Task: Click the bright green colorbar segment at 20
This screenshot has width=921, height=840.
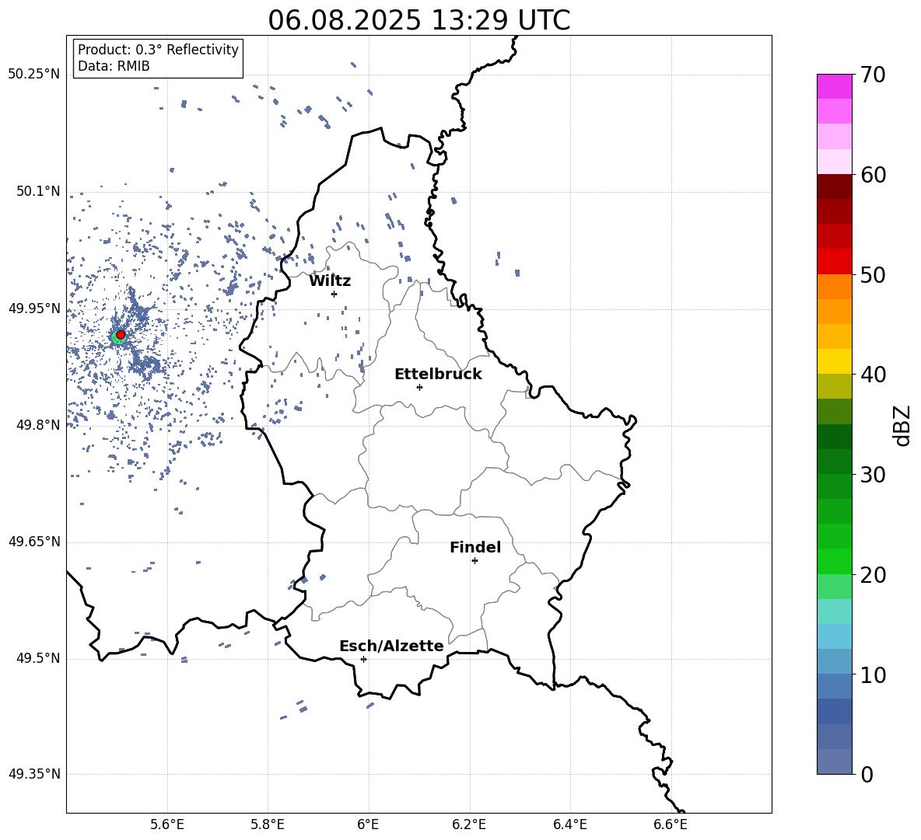Action: pyautogui.click(x=835, y=561)
